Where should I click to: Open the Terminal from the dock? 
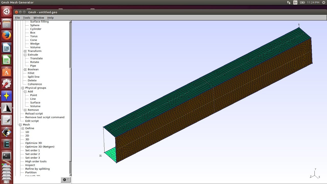click(6, 156)
